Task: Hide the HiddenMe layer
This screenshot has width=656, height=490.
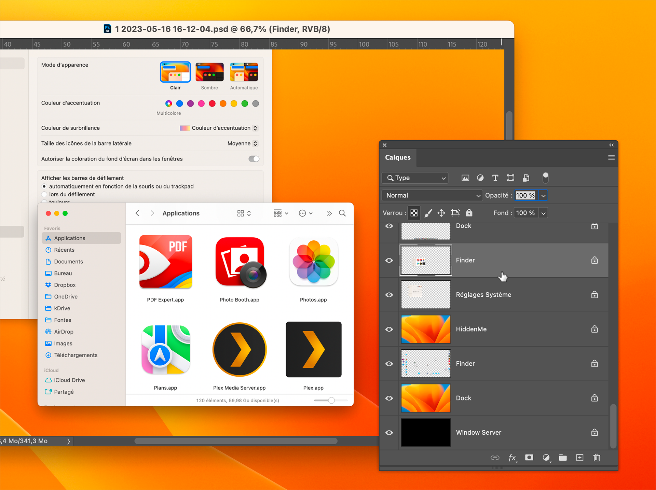Action: [x=389, y=329]
